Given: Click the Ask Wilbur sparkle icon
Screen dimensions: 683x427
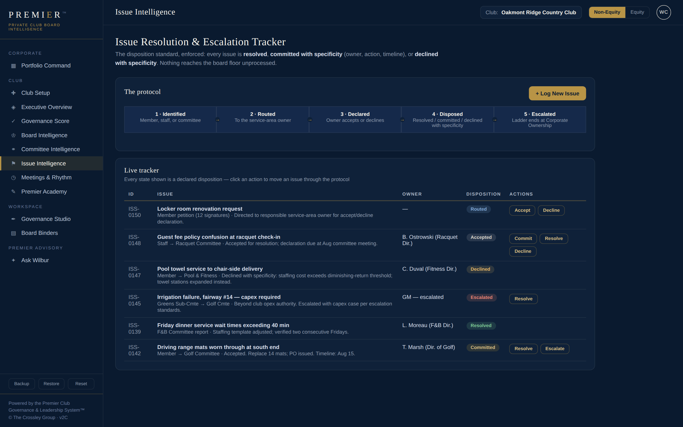Looking at the screenshot, I should pyautogui.click(x=13, y=260).
